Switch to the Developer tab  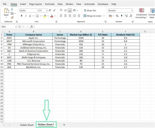103,4
